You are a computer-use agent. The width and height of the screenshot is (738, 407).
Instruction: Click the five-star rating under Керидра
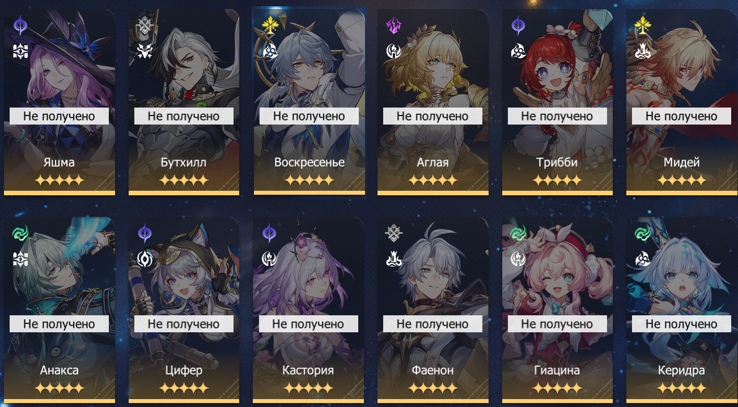(681, 388)
